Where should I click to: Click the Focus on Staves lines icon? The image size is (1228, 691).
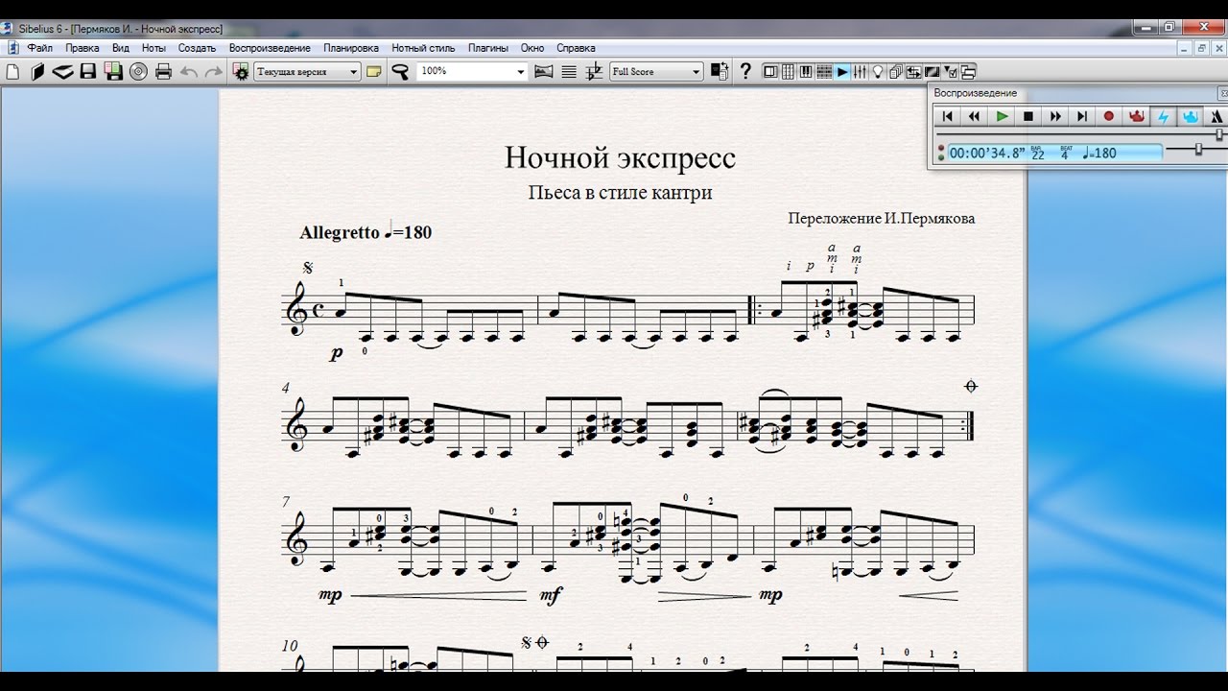point(569,71)
